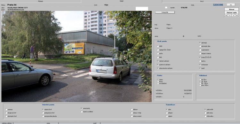
Task: Check průmyslová čtvrť checkbox
Action: pyautogui.click(x=43, y=113)
